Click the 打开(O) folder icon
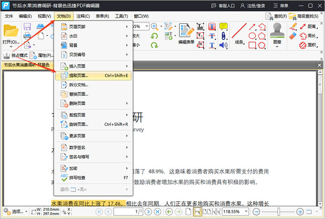This screenshot has height=219, width=325. 11,31
